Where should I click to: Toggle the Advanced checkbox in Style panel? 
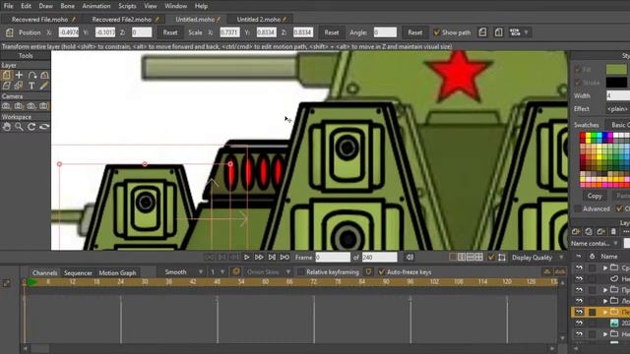578,208
